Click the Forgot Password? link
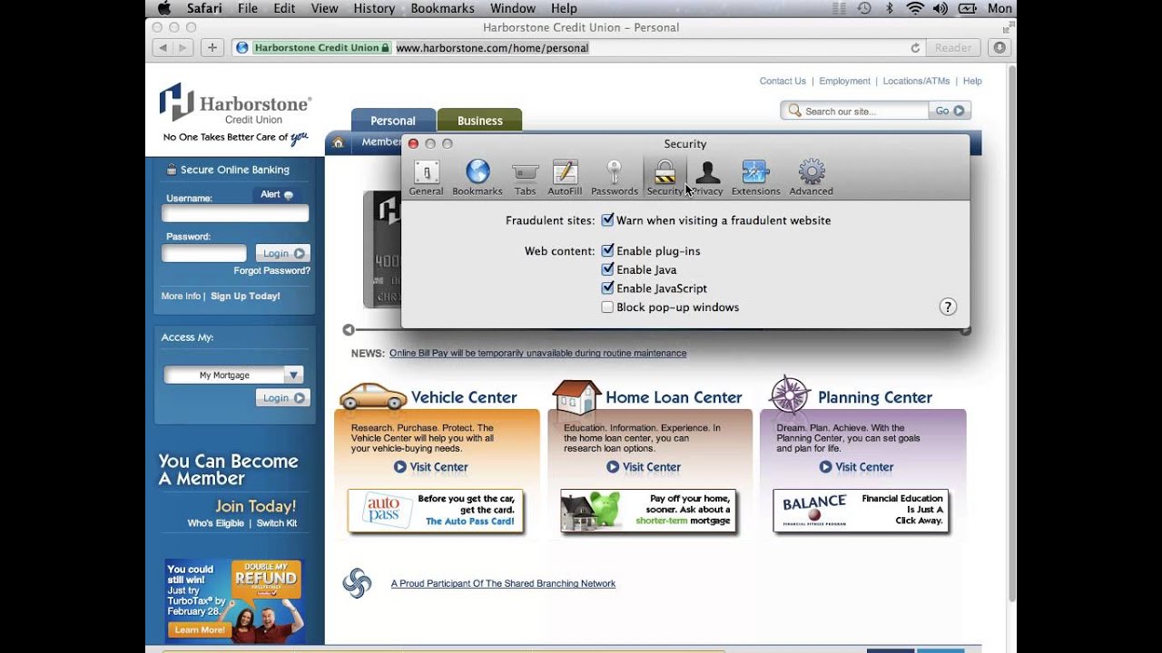 click(x=271, y=270)
